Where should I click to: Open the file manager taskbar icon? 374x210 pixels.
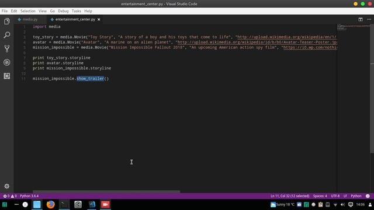pyautogui.click(x=37, y=205)
